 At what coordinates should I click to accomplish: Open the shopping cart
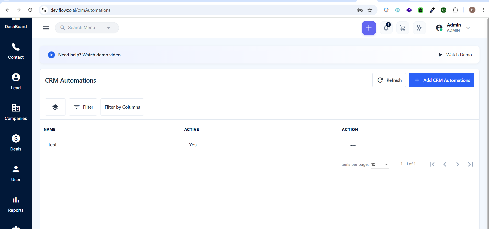click(403, 28)
